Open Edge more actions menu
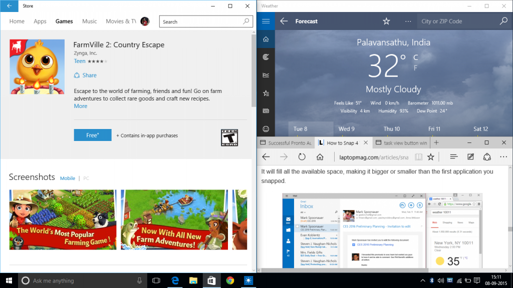The width and height of the screenshot is (513, 288). pos(503,157)
